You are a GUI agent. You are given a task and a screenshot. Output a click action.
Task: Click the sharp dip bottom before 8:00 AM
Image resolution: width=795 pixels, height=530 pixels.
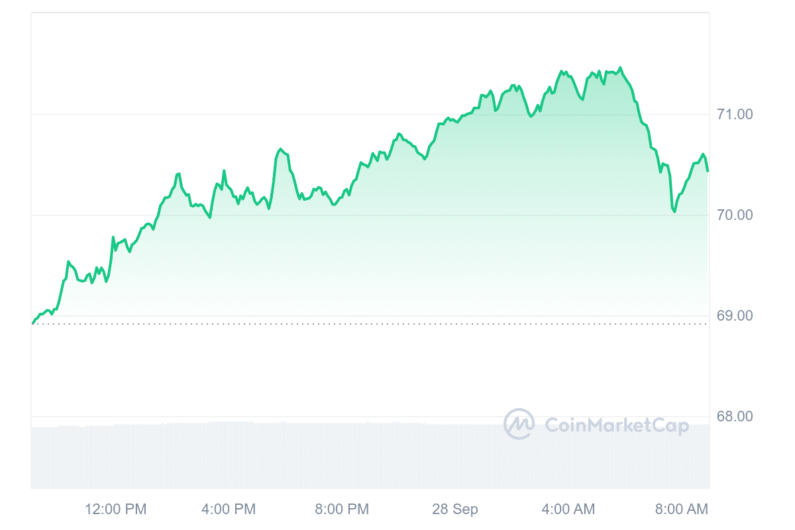(674, 211)
